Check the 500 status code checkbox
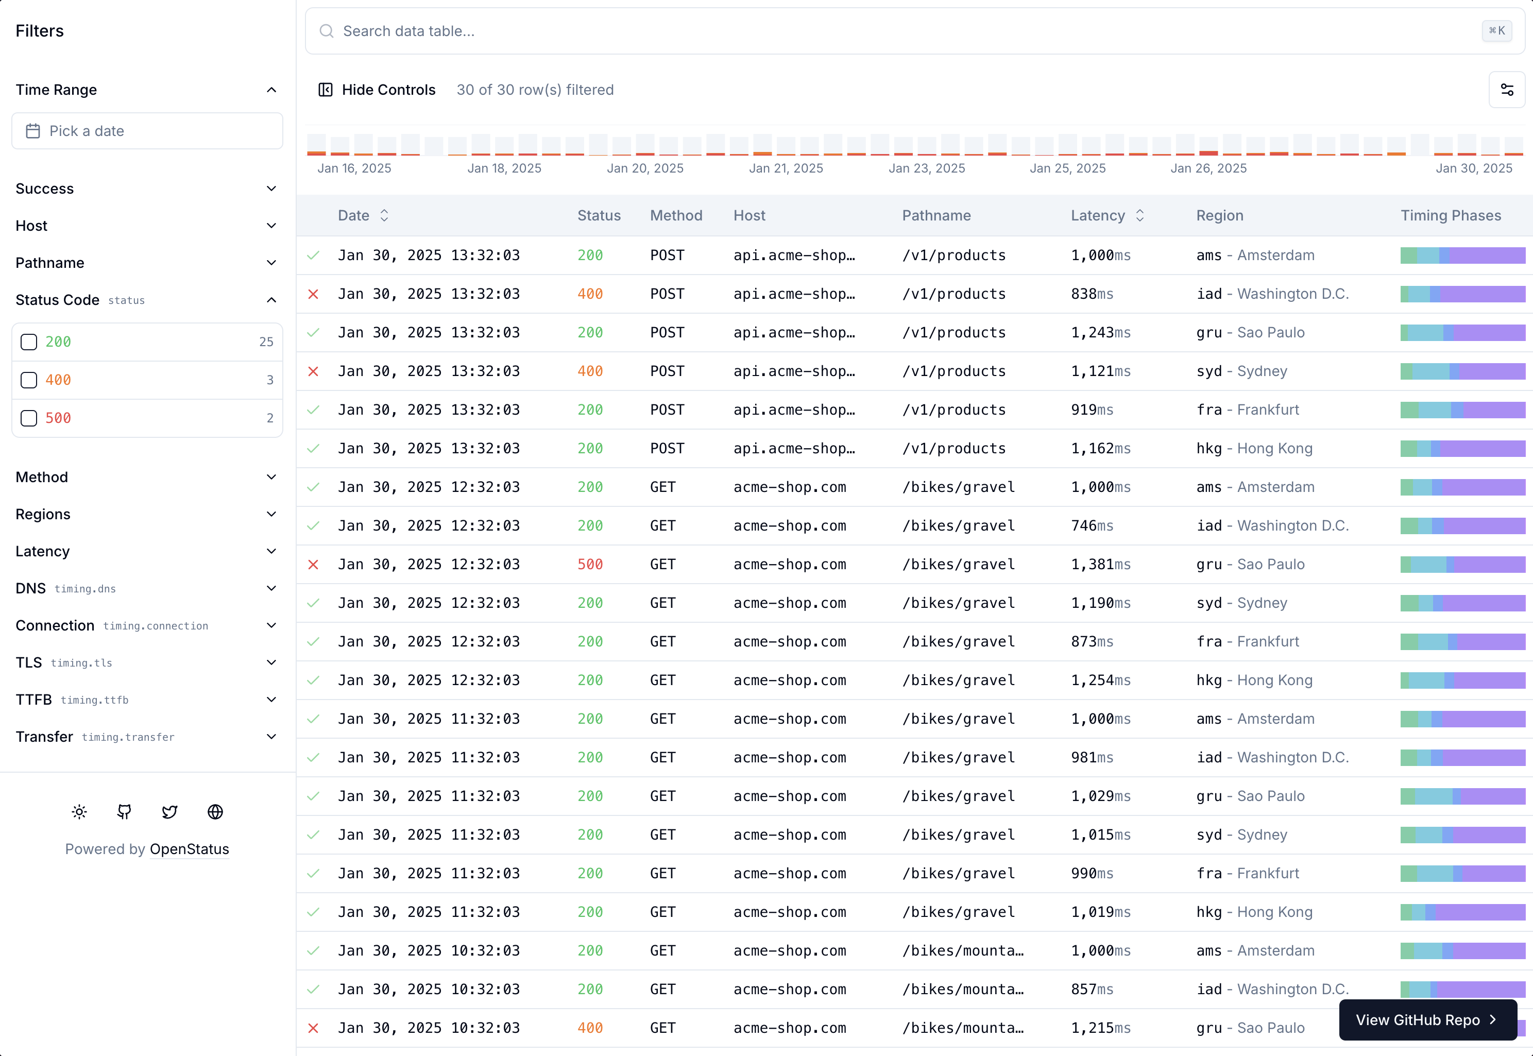 (28, 418)
